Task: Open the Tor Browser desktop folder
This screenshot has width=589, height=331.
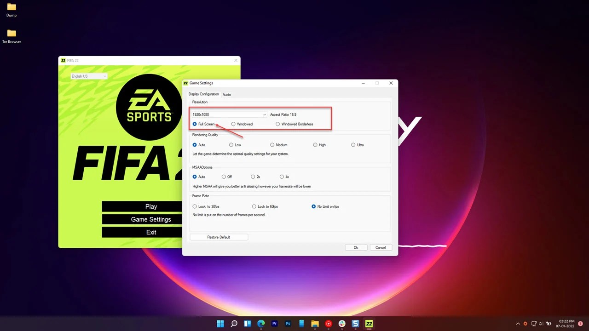Action: (x=12, y=36)
